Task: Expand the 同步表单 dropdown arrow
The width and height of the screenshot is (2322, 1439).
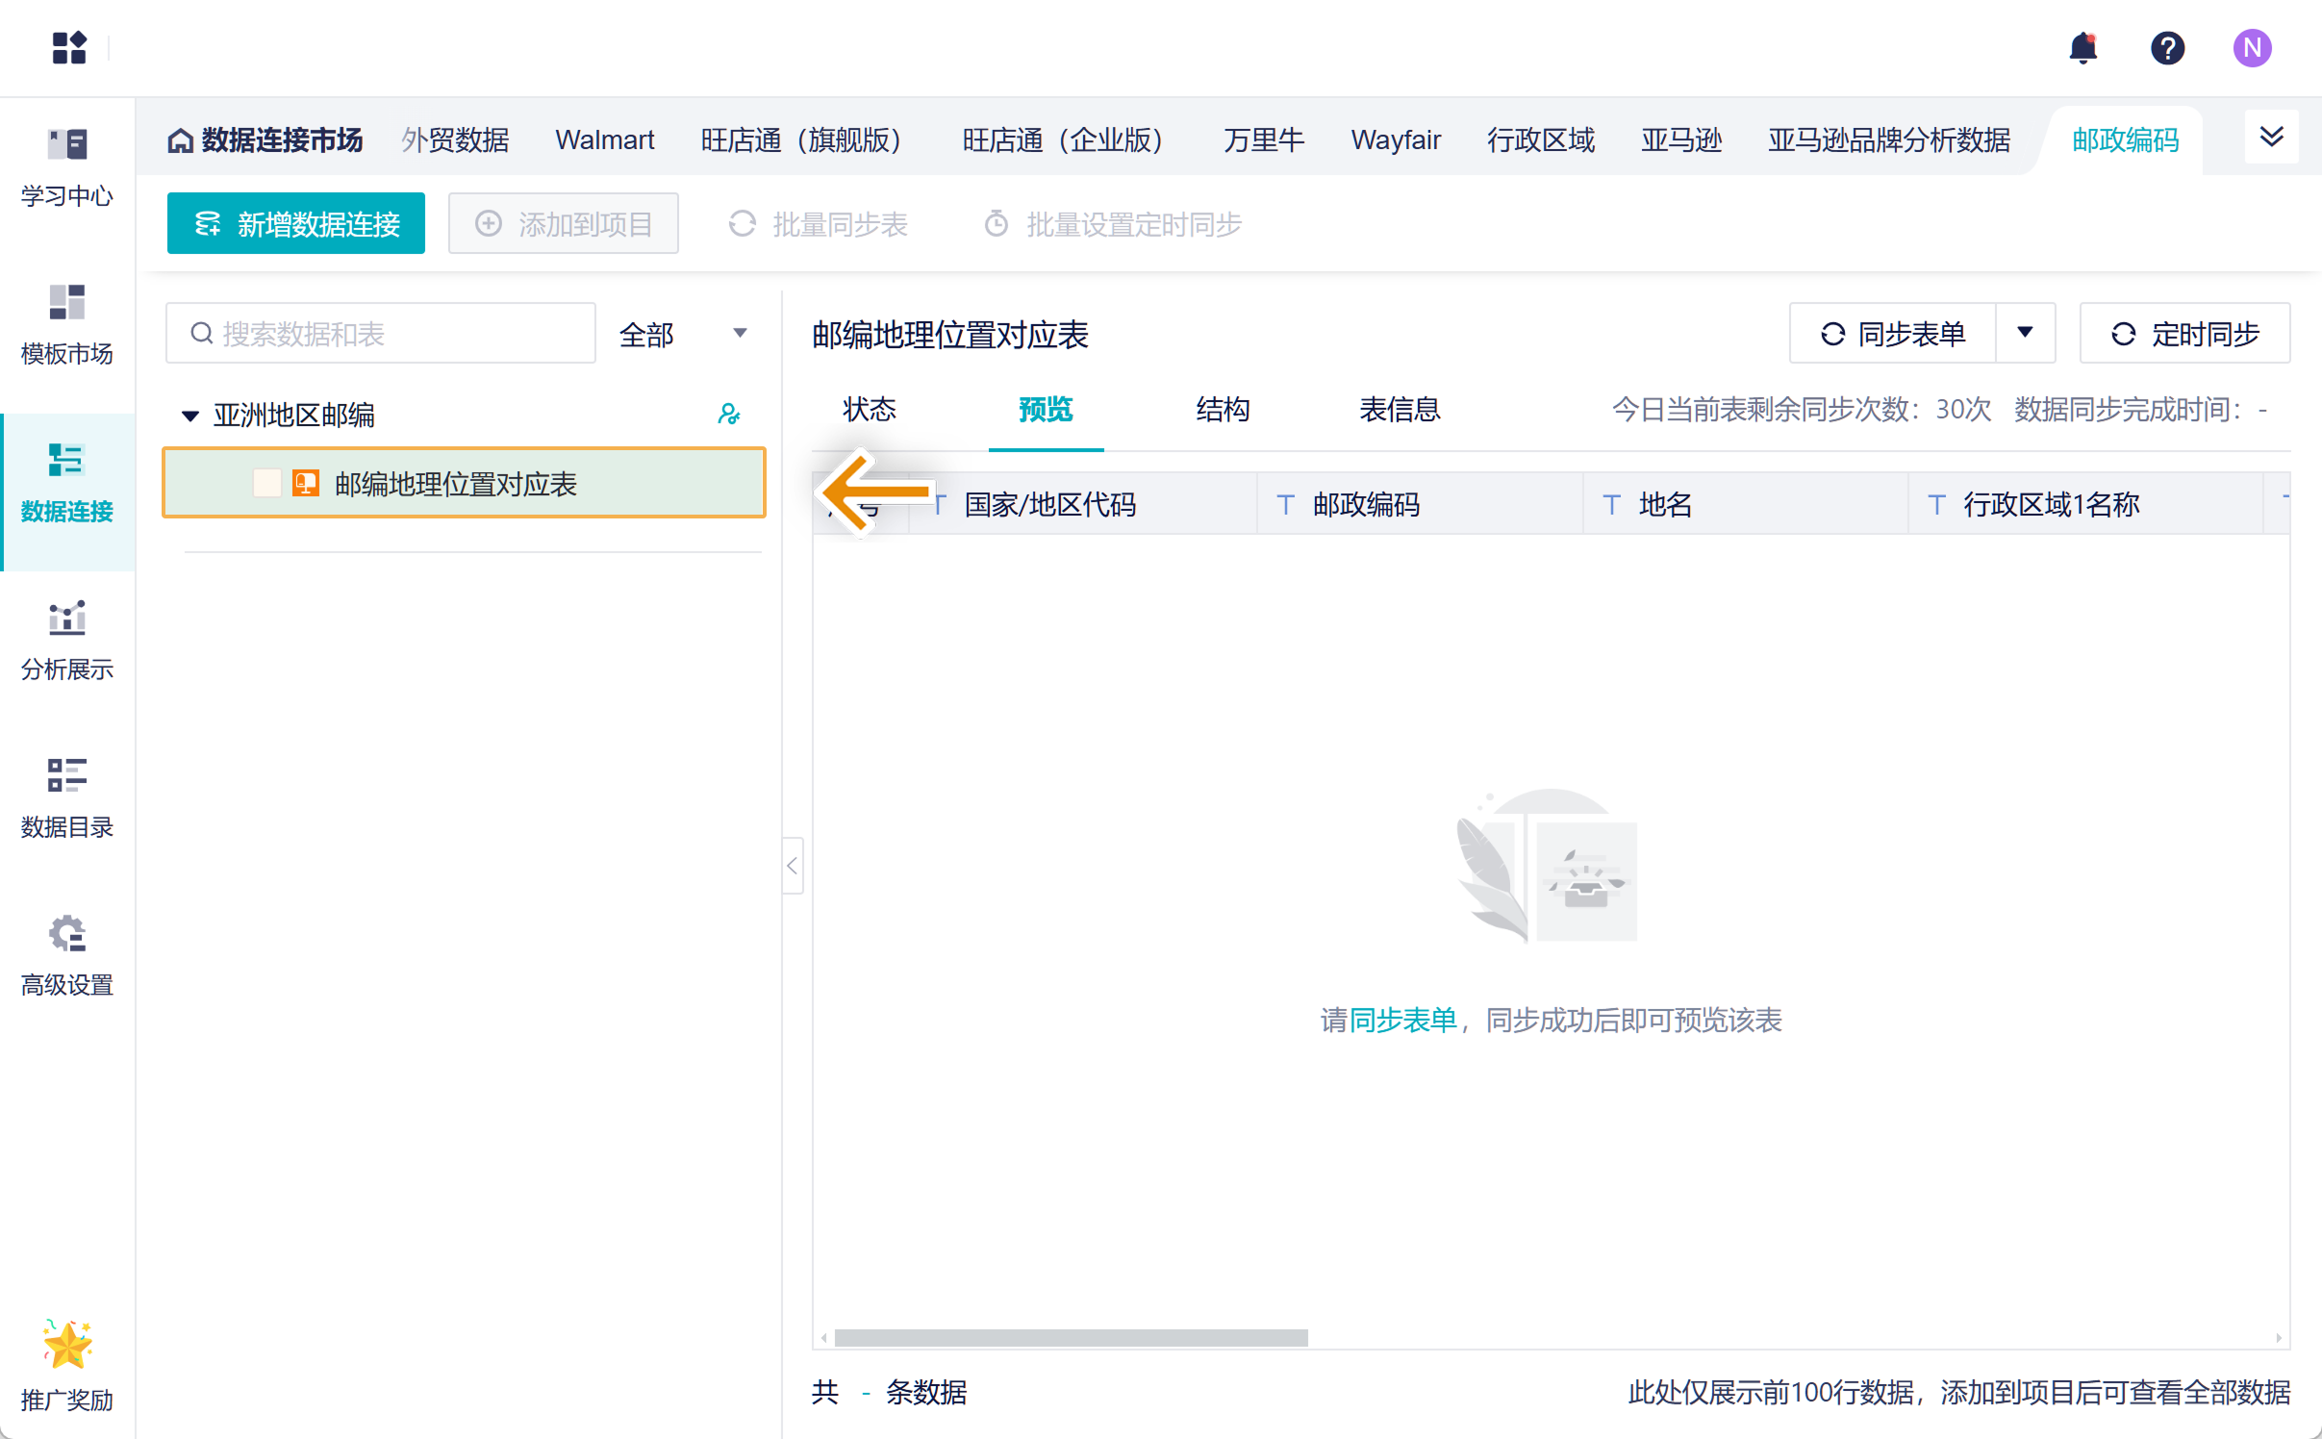Action: point(2025,333)
